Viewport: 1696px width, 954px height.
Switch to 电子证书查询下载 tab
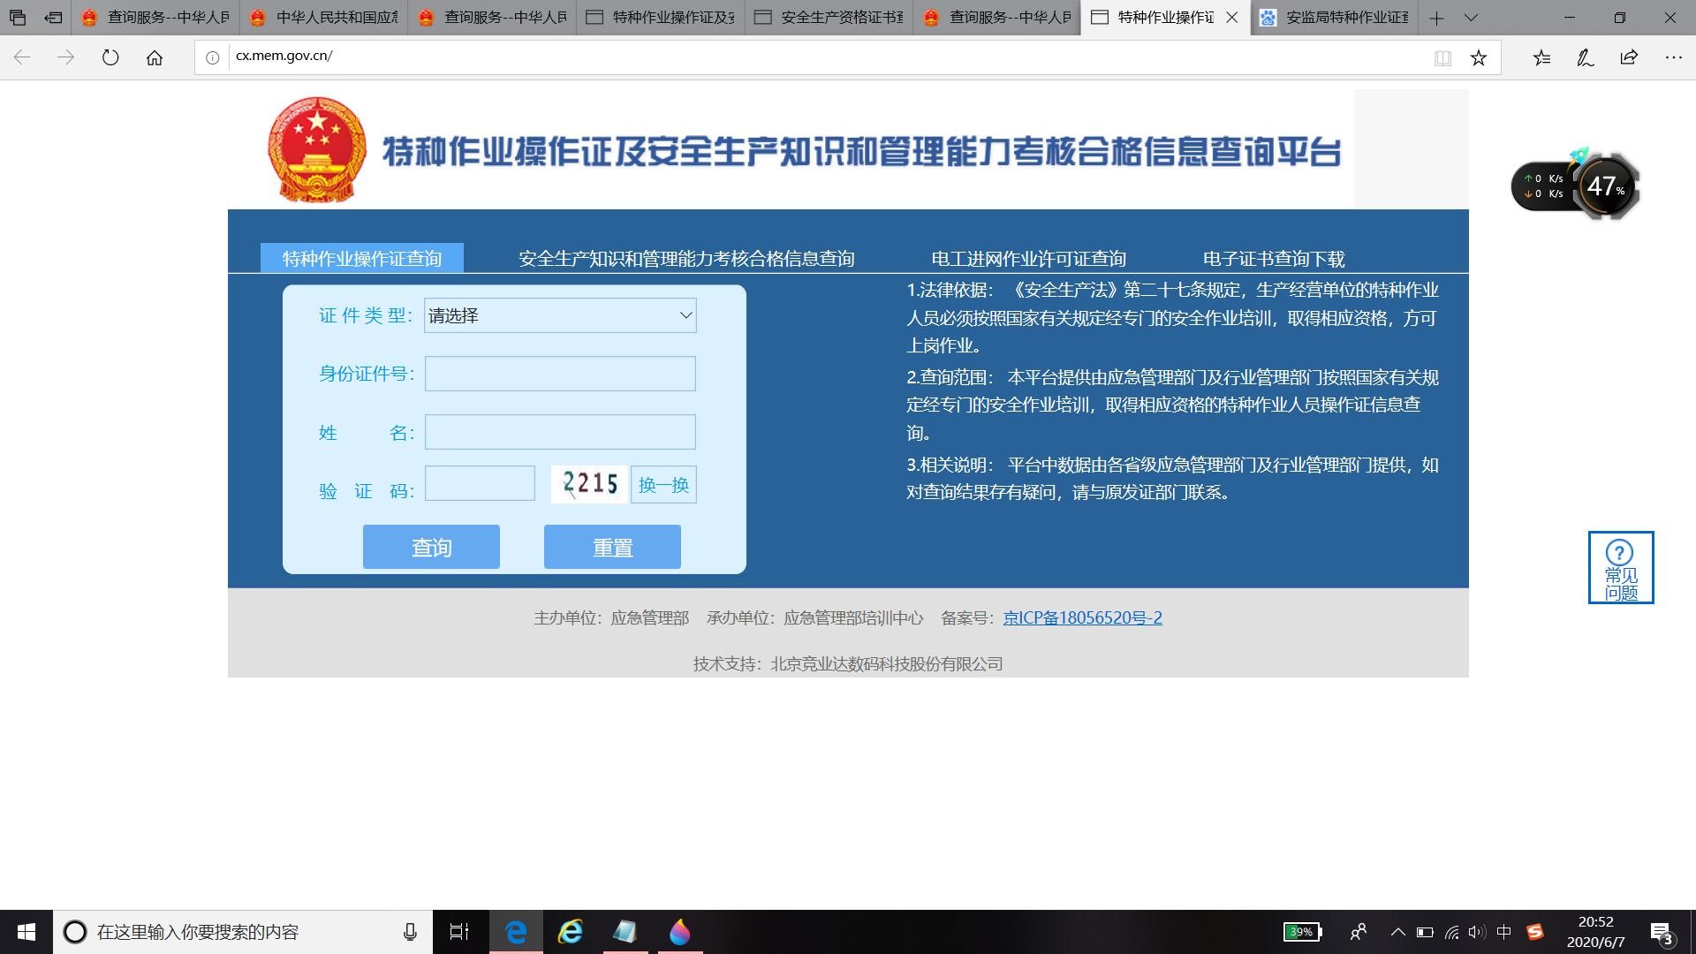[1273, 259]
